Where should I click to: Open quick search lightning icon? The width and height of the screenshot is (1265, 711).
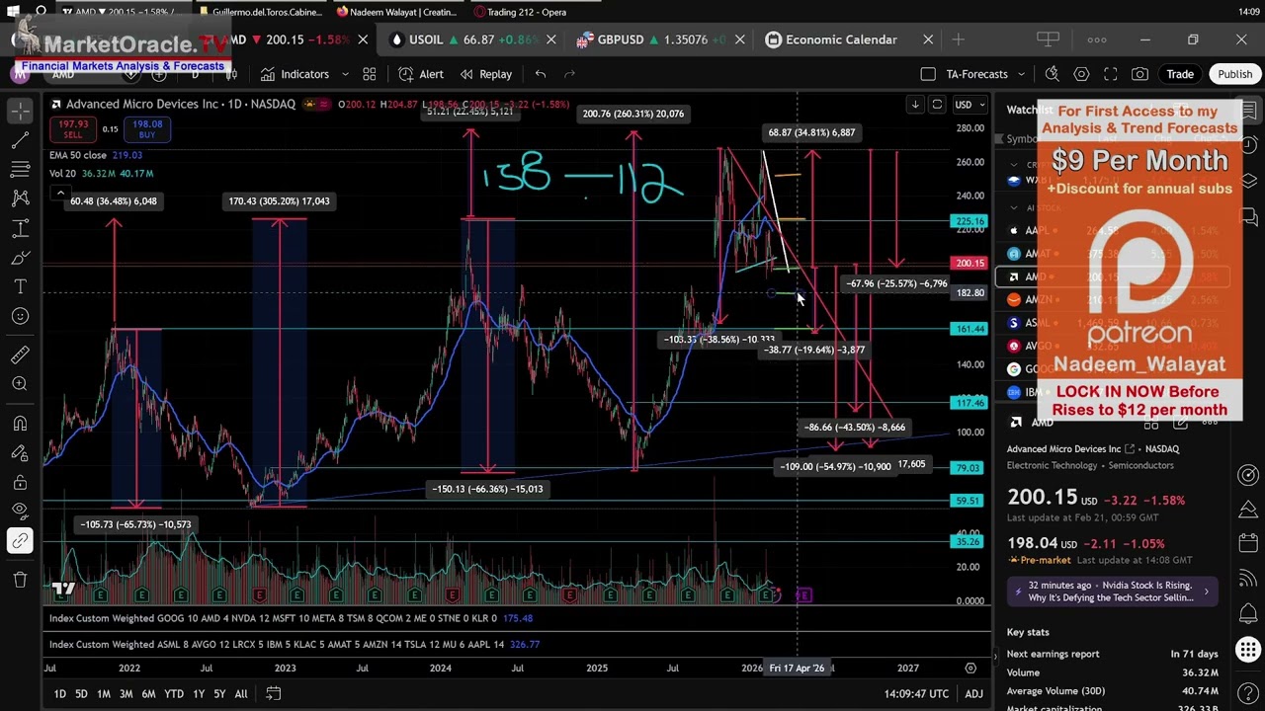tap(1053, 74)
